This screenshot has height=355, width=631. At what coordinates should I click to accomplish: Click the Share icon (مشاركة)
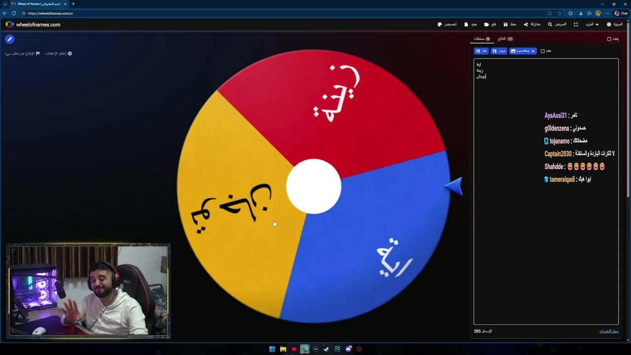coord(526,24)
